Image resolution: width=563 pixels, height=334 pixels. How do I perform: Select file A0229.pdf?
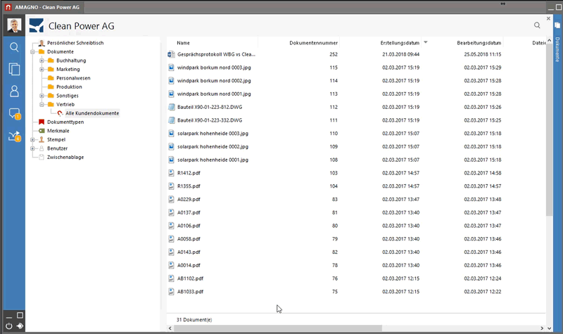pos(189,200)
